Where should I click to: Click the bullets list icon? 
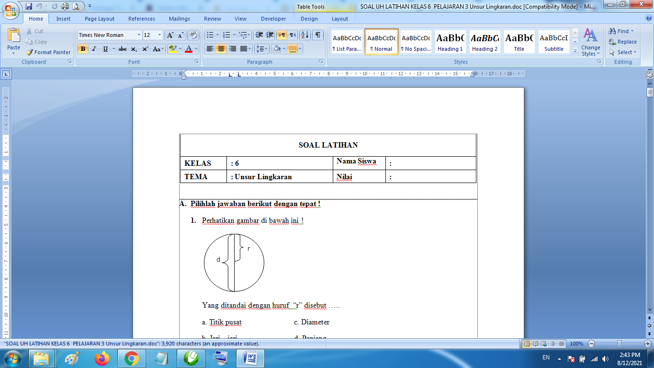coord(210,35)
